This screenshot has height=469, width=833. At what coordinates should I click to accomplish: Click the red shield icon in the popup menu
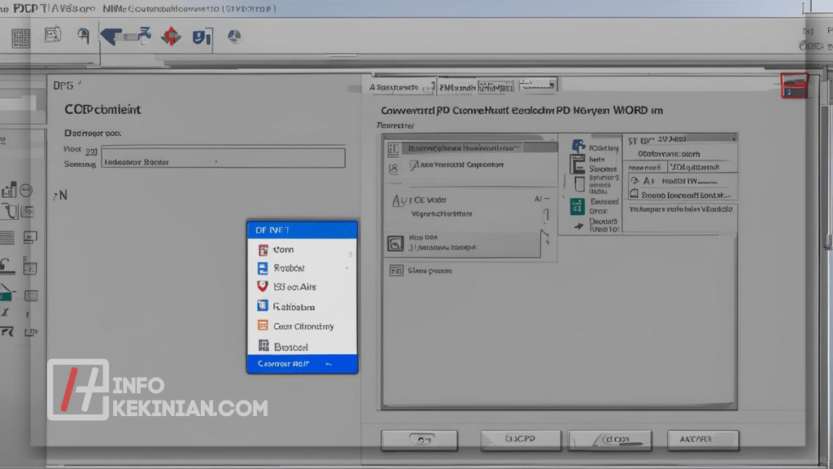(x=262, y=287)
